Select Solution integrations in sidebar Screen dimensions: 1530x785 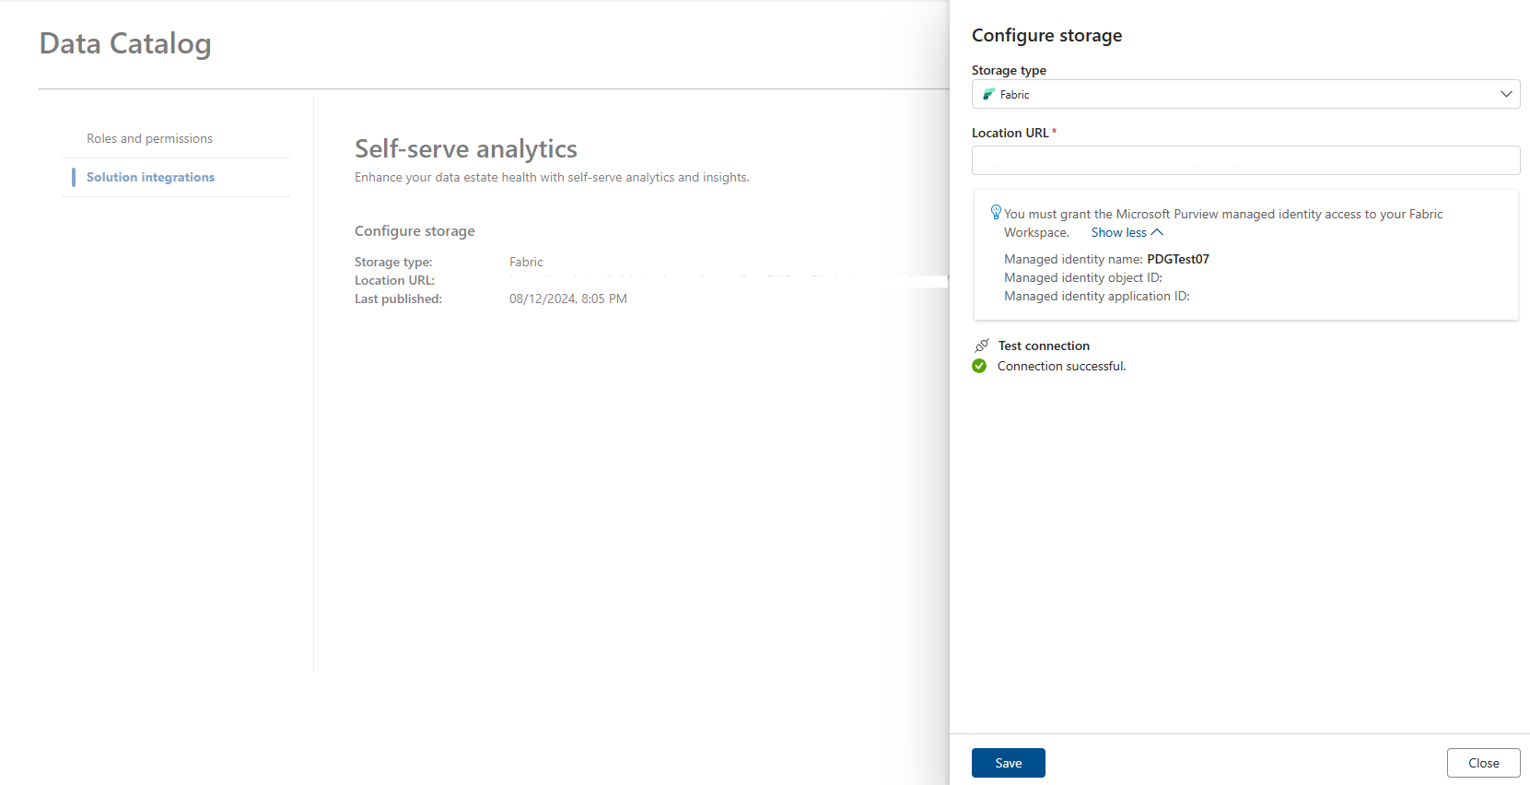(x=150, y=177)
